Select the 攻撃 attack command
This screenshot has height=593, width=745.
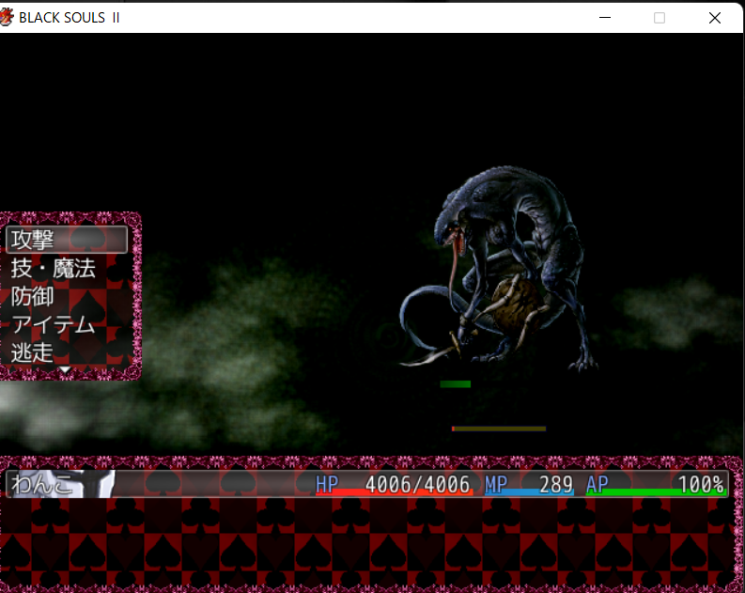(x=67, y=241)
